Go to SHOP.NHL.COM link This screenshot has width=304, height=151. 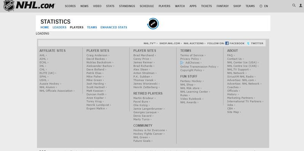169,43
